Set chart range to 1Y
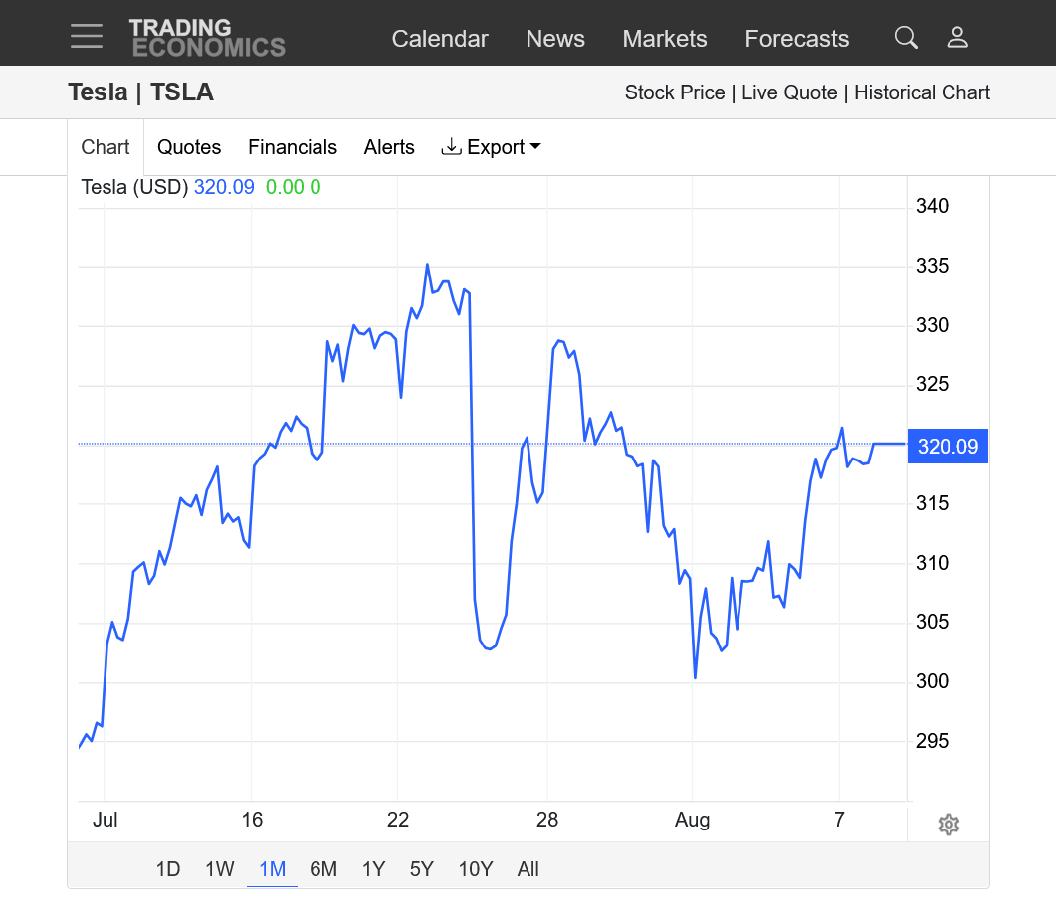Screen dimensions: 1056x921 pyautogui.click(x=374, y=869)
